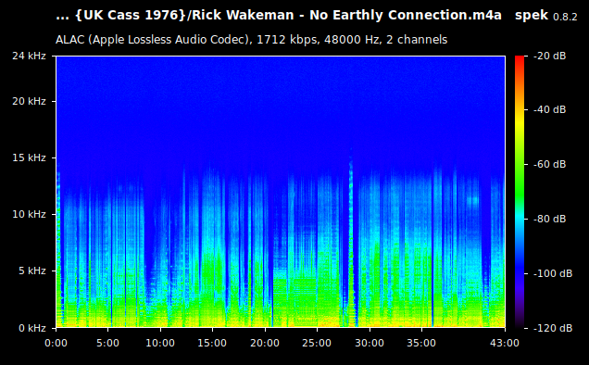Click the 10:00 time label
589x365 pixels.
(160, 343)
